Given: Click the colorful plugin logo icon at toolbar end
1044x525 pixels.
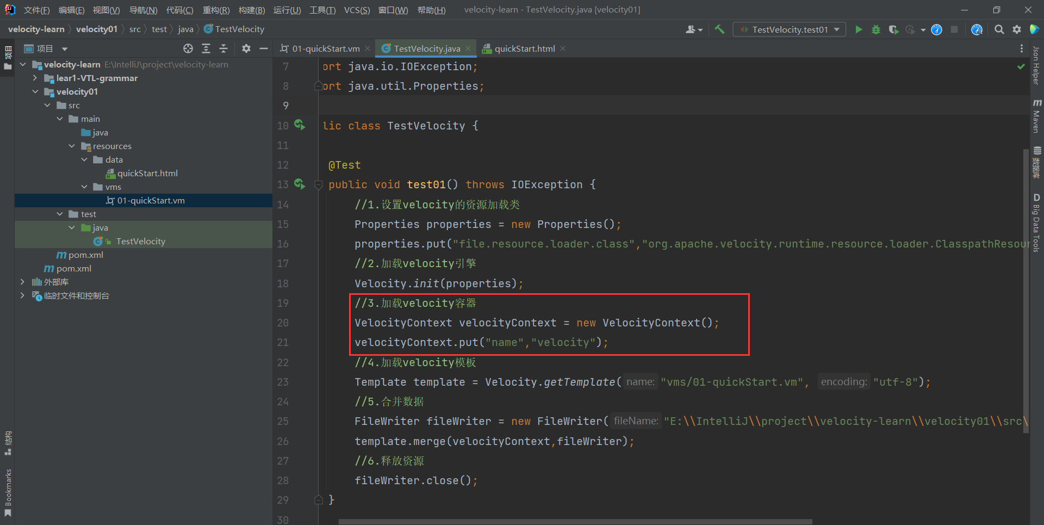Looking at the screenshot, I should (1035, 29).
